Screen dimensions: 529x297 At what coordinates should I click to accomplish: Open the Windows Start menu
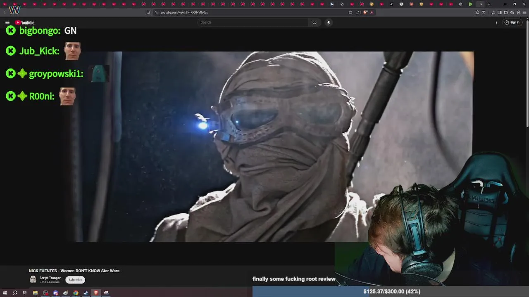tap(5, 293)
